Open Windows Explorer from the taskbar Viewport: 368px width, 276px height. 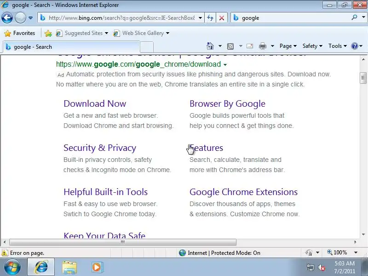(69, 267)
